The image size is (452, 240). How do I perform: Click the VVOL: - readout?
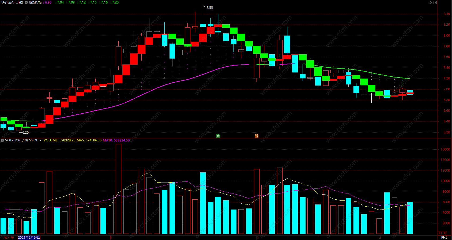click(x=35, y=140)
